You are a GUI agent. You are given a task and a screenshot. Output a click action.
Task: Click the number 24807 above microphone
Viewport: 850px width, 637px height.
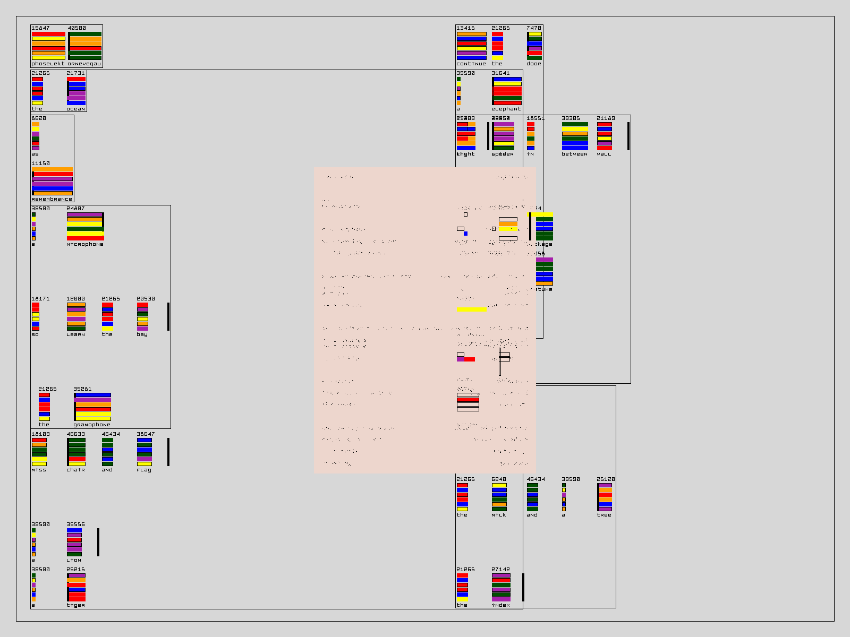click(75, 209)
